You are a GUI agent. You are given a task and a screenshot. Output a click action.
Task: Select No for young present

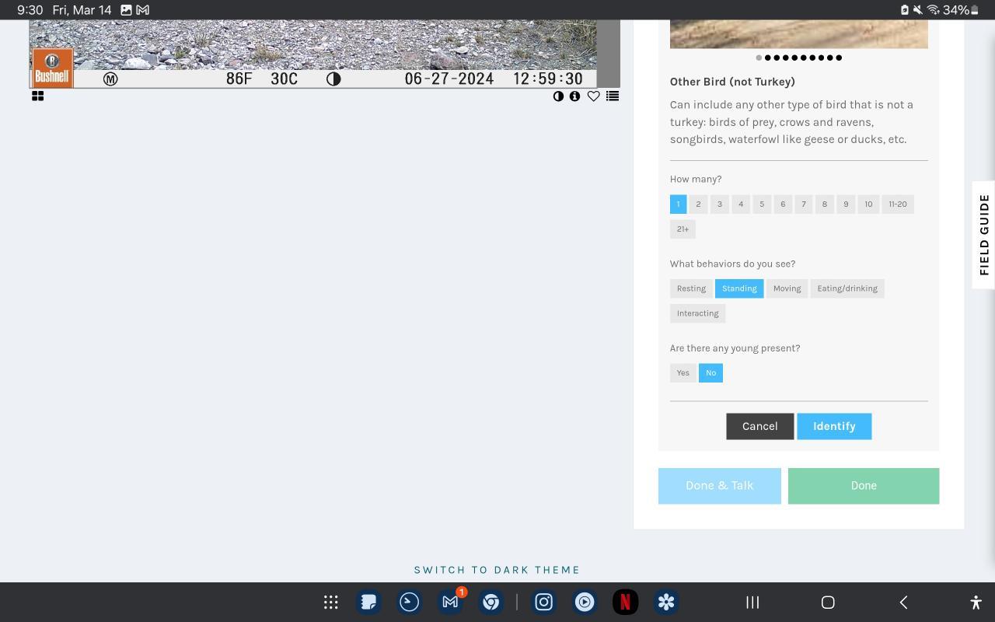(710, 373)
